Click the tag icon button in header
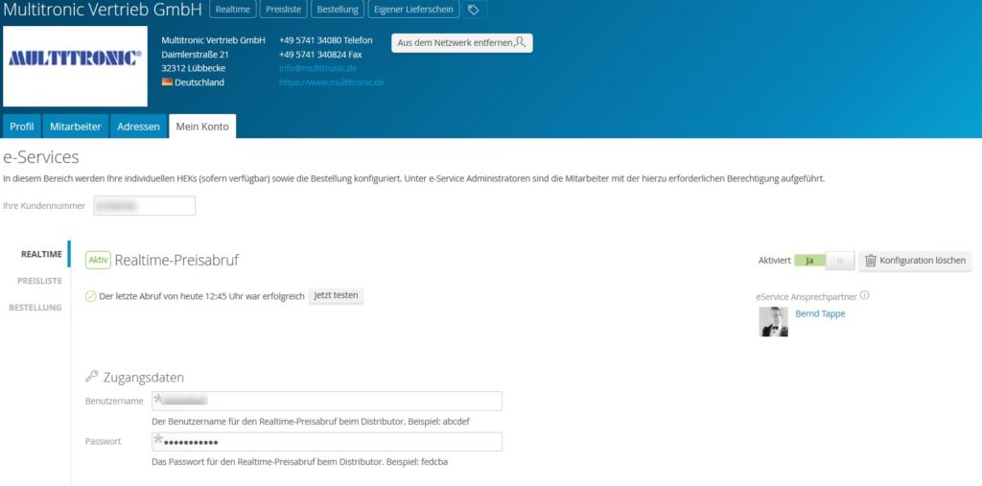Viewport: 982px width, 486px height. click(474, 10)
